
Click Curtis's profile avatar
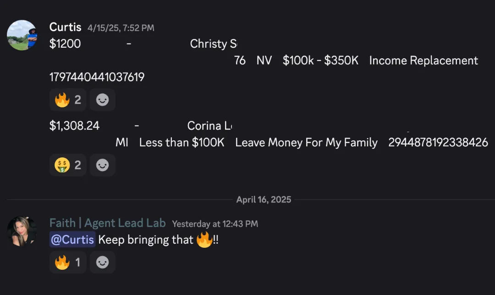point(22,35)
